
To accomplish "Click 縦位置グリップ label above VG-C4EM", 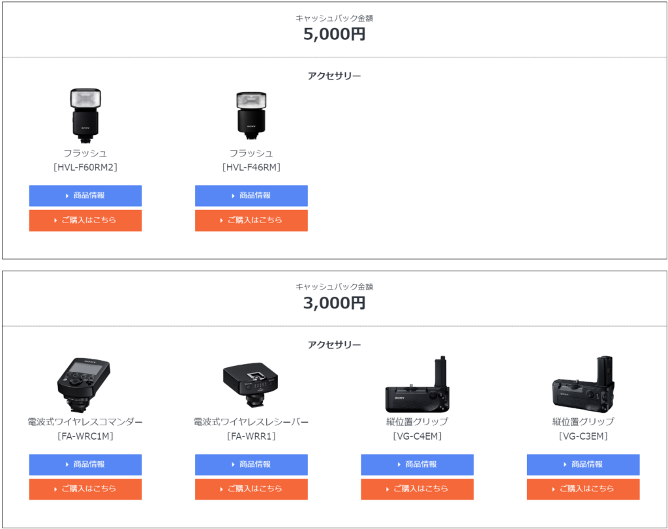I will click(x=417, y=421).
